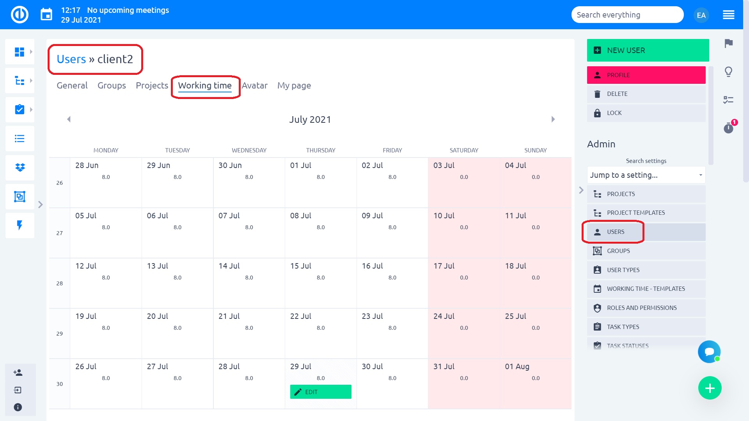Image resolution: width=749 pixels, height=421 pixels.
Task: Expand the left sidebar with chevron
Action: tap(40, 204)
